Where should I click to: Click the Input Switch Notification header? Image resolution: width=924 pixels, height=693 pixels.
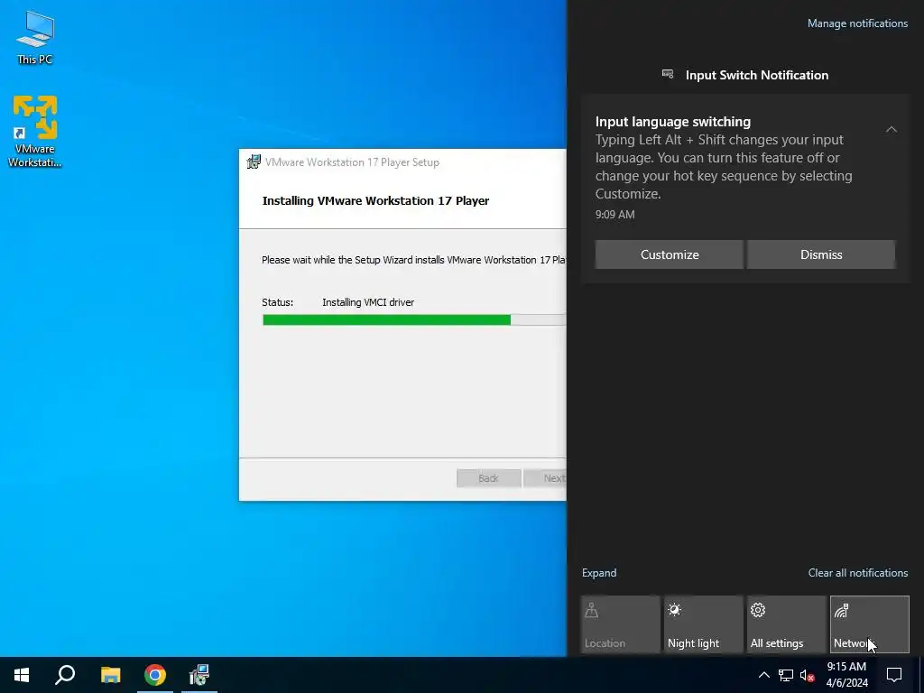(757, 75)
